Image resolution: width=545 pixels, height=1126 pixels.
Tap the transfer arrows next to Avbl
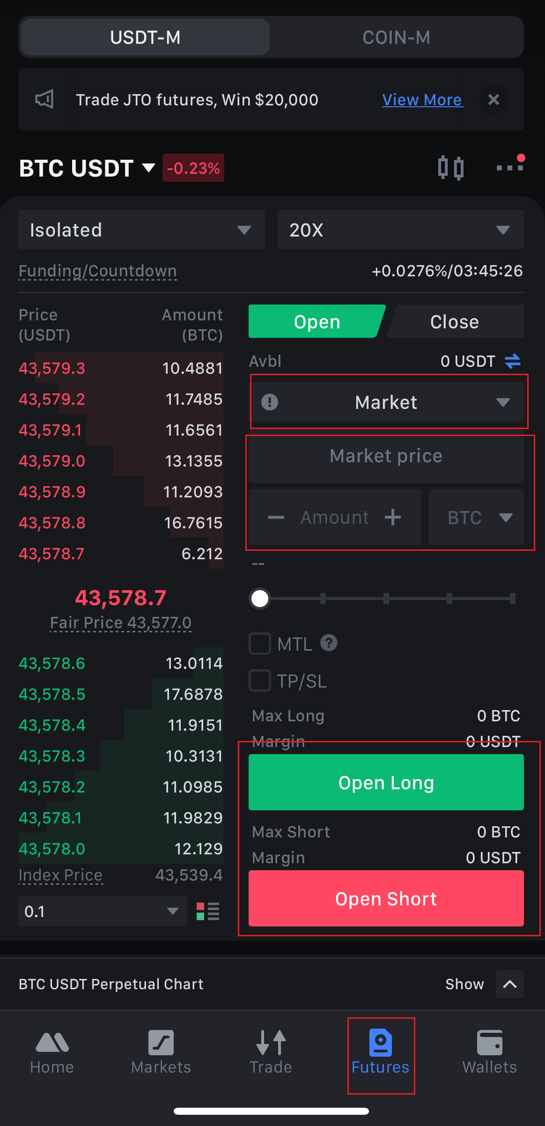pyautogui.click(x=513, y=361)
